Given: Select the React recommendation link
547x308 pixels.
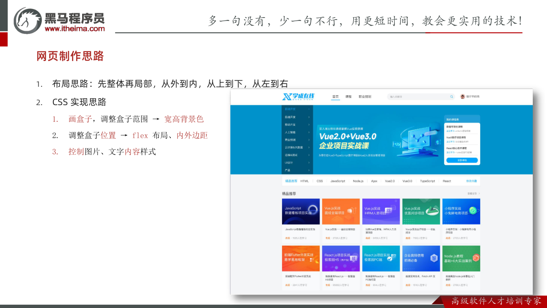Looking at the screenshot, I should click(x=447, y=181).
